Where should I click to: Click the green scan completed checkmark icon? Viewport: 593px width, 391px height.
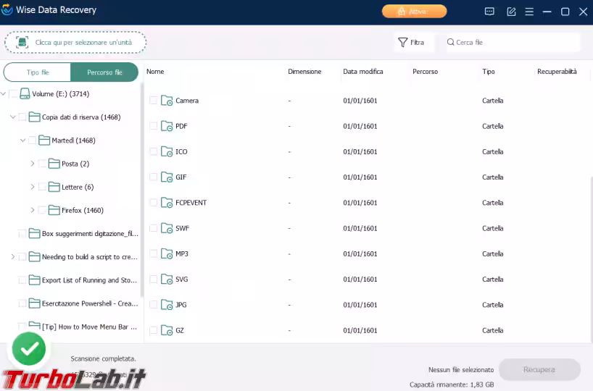pyautogui.click(x=29, y=349)
